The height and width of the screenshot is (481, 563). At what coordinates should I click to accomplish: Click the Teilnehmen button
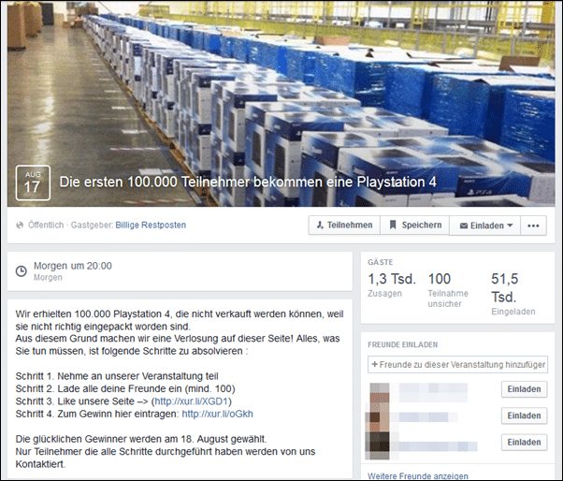click(344, 226)
